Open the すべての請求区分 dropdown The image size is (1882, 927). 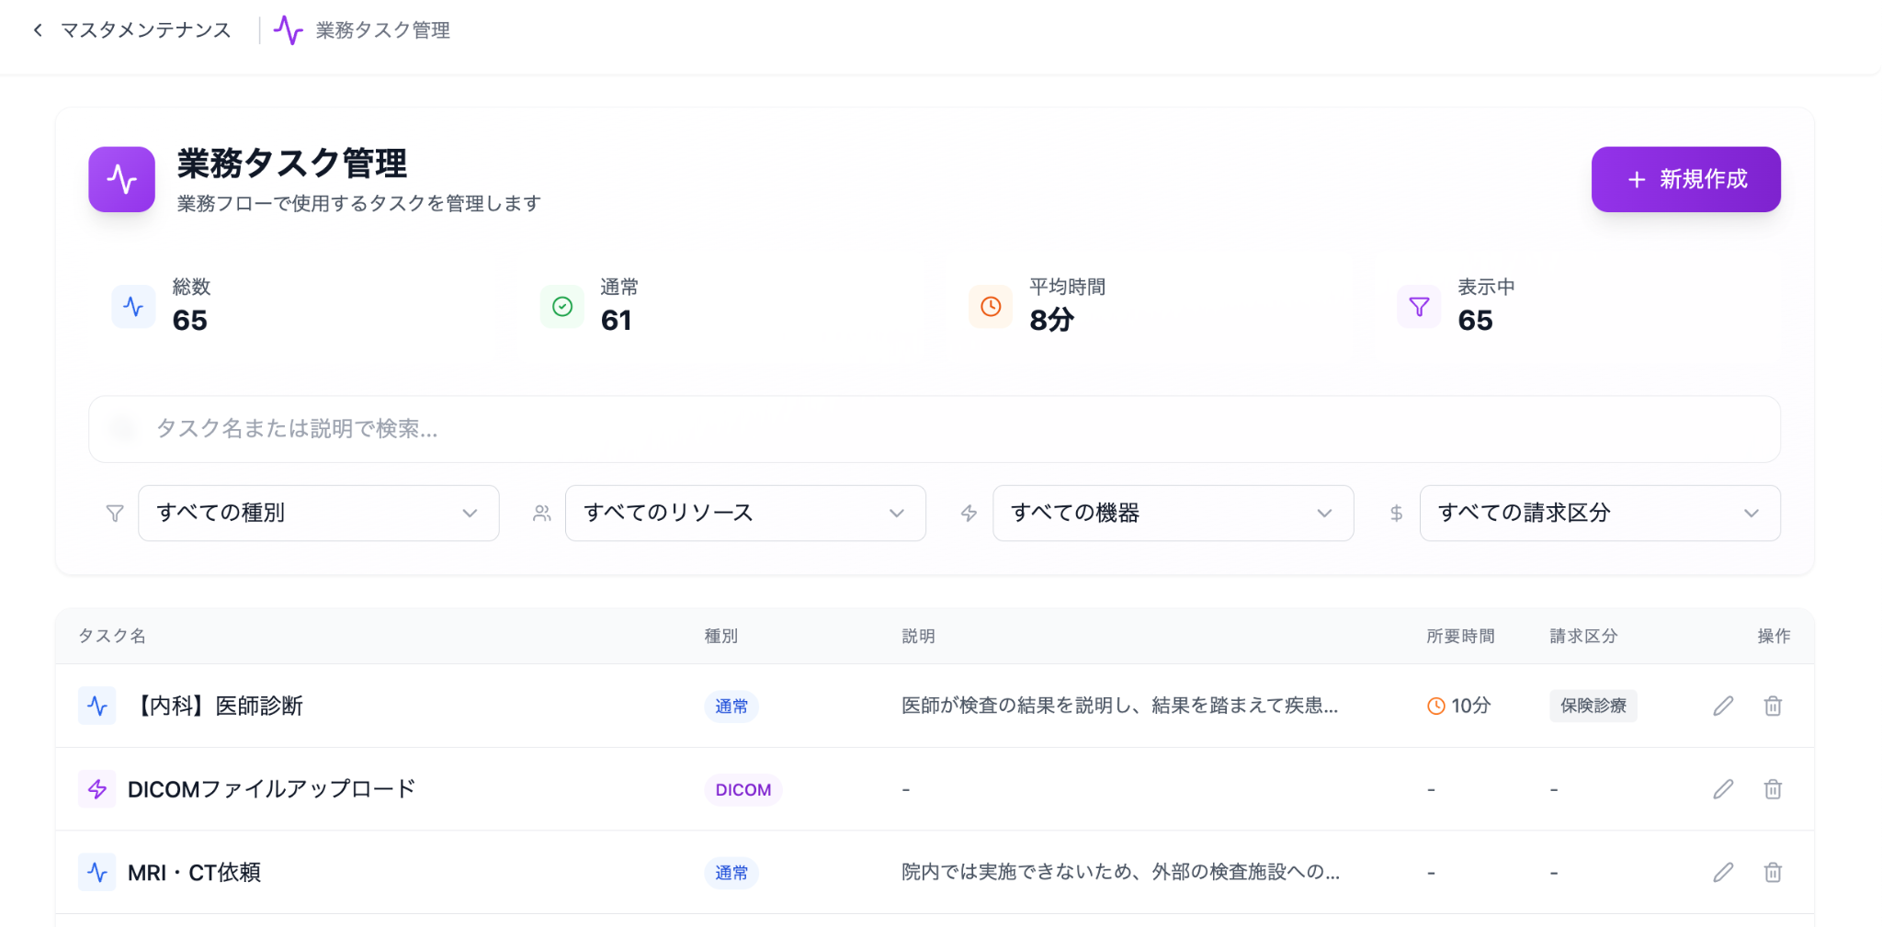coord(1599,514)
